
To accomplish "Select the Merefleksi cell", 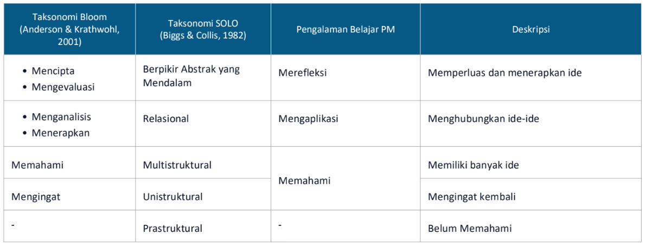I will click(x=302, y=73).
